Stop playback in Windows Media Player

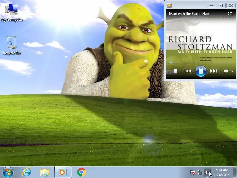point(175,71)
